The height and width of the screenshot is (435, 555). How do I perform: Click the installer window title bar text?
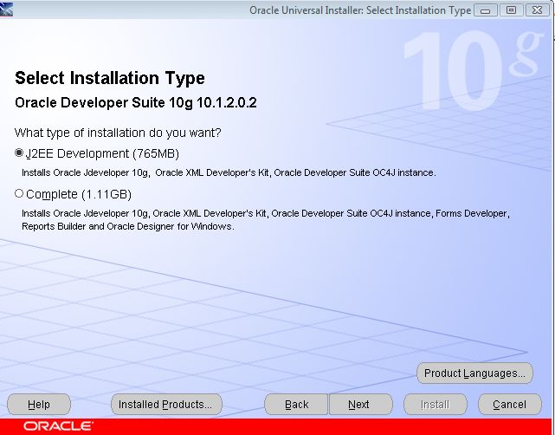click(x=359, y=10)
